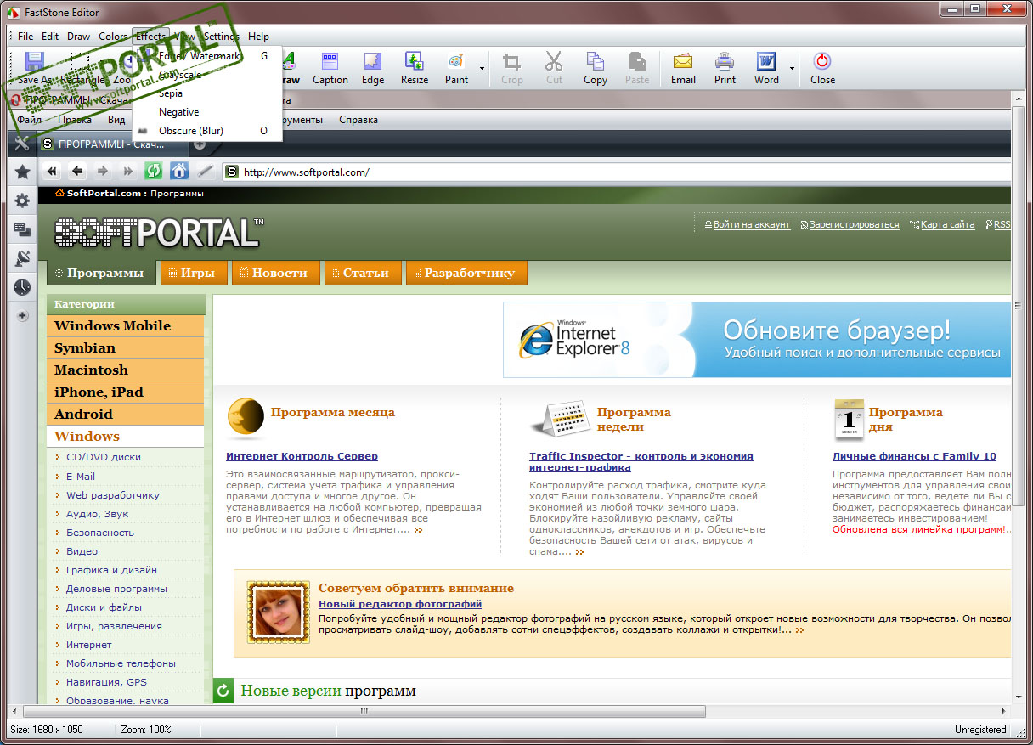
Task: Expand the dropdown arrow next to Word
Action: [793, 68]
